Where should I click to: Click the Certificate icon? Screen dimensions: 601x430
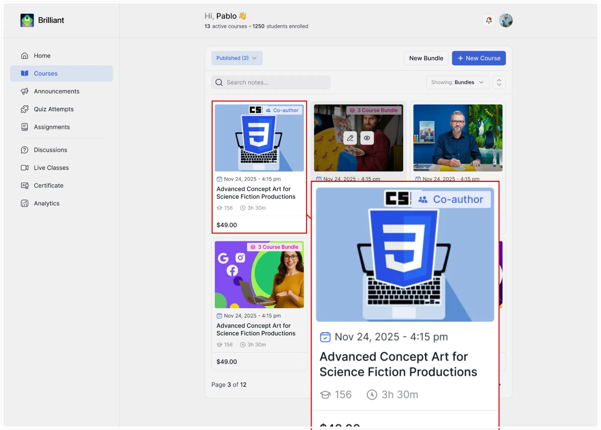[25, 186]
